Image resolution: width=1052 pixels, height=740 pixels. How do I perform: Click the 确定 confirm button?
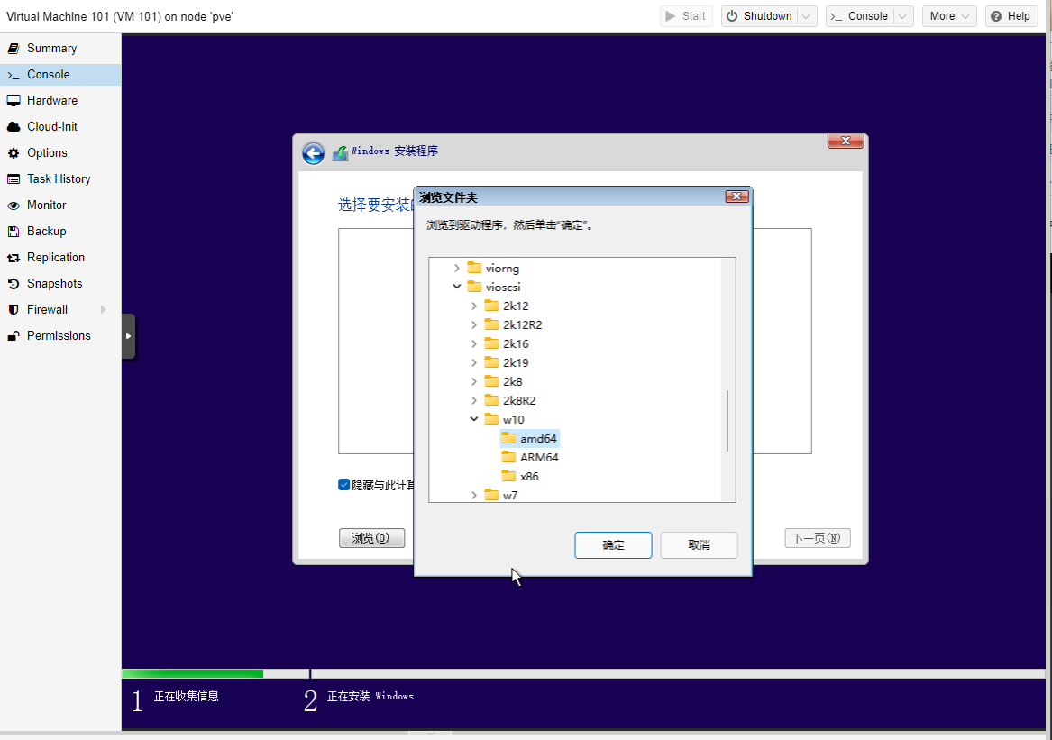(x=613, y=544)
